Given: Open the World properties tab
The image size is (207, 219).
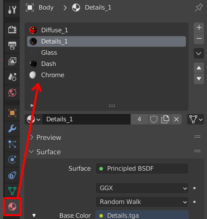Looking at the screenshot, I should click(12, 92).
